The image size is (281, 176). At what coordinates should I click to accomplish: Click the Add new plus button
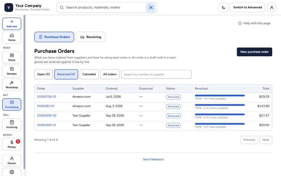pos(12,24)
